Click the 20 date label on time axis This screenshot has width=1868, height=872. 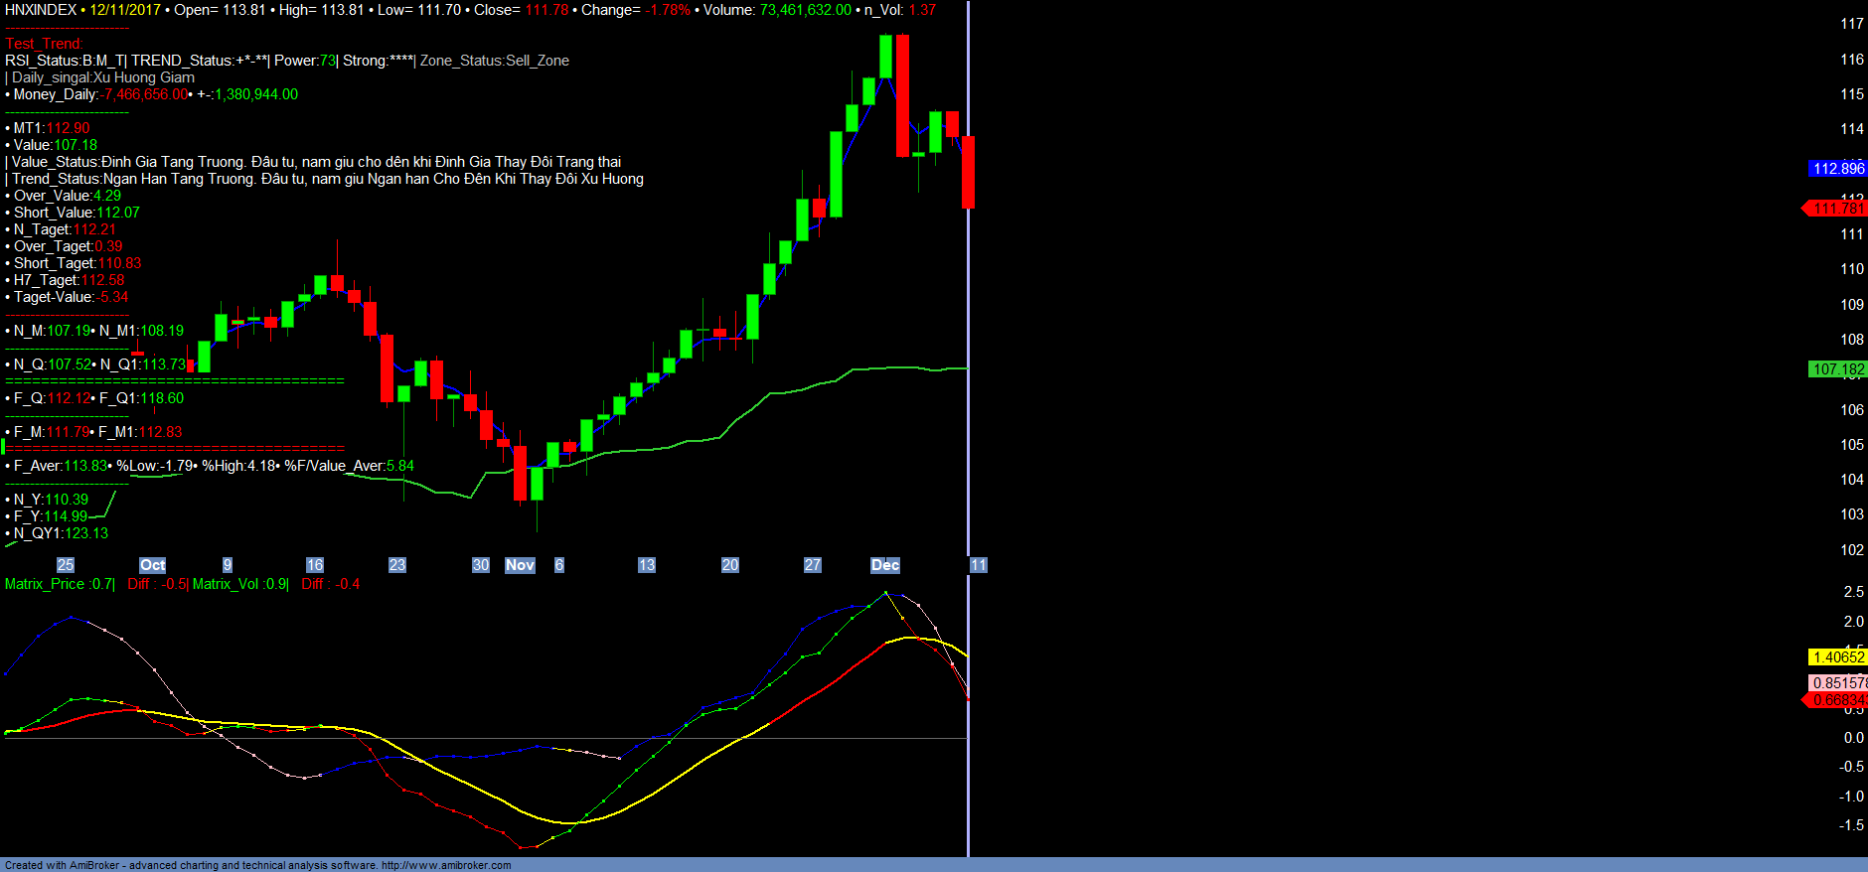click(x=729, y=565)
